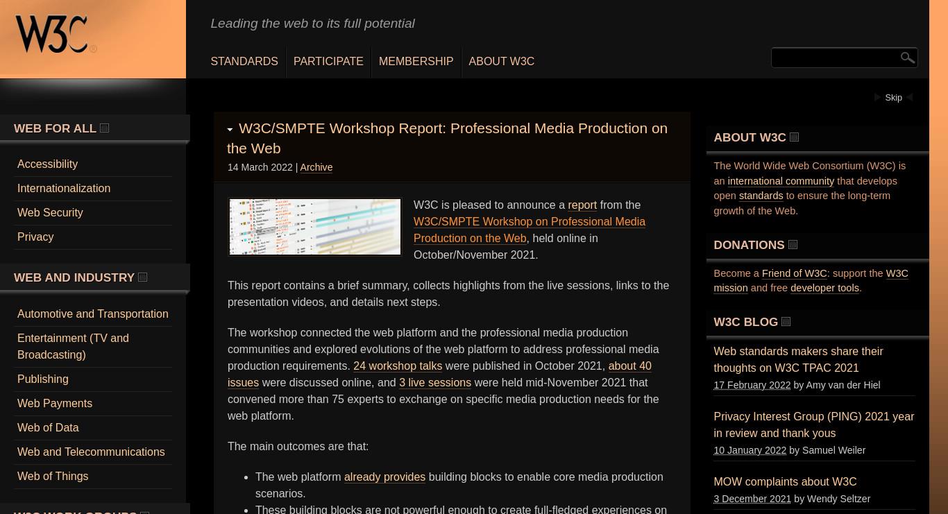948x514 pixels.
Task: Open the Web of Things link
Action: pyautogui.click(x=53, y=476)
